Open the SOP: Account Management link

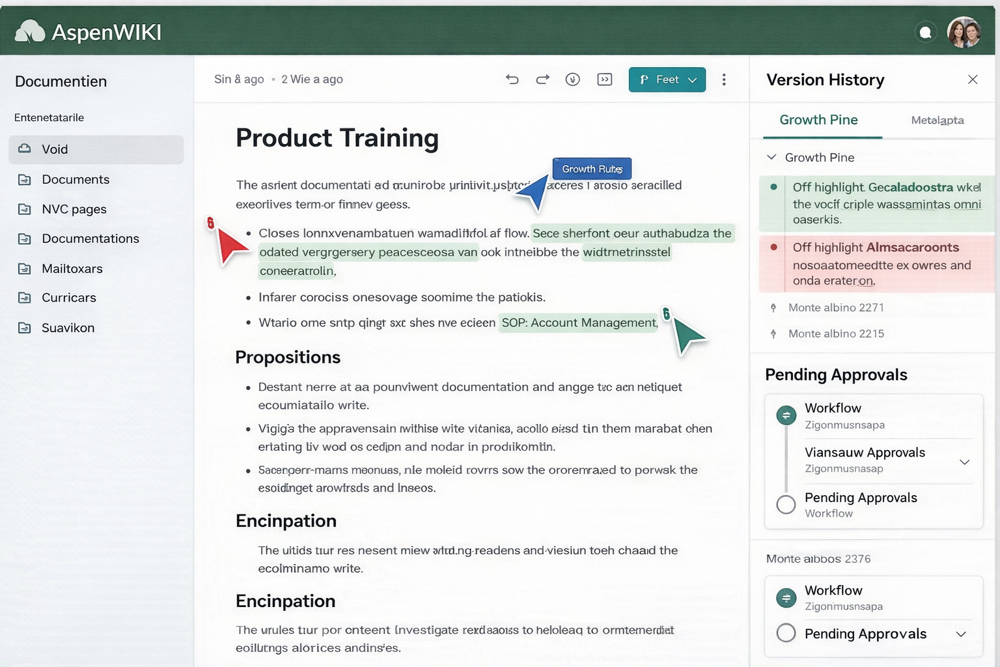coord(579,323)
